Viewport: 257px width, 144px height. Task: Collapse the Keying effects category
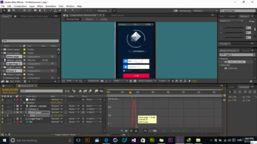(220, 59)
